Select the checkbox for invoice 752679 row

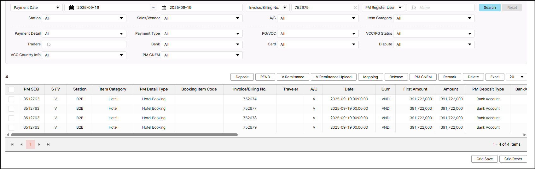coord(11,127)
